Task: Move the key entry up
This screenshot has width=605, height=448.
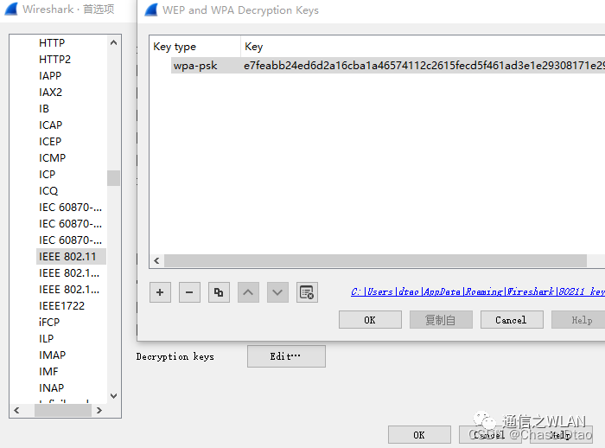Action: point(248,292)
